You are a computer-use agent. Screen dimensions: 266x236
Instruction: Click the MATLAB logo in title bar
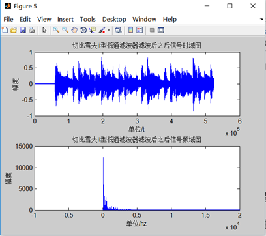8,6
